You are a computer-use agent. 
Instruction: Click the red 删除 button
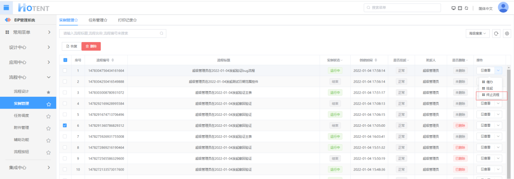click(91, 47)
